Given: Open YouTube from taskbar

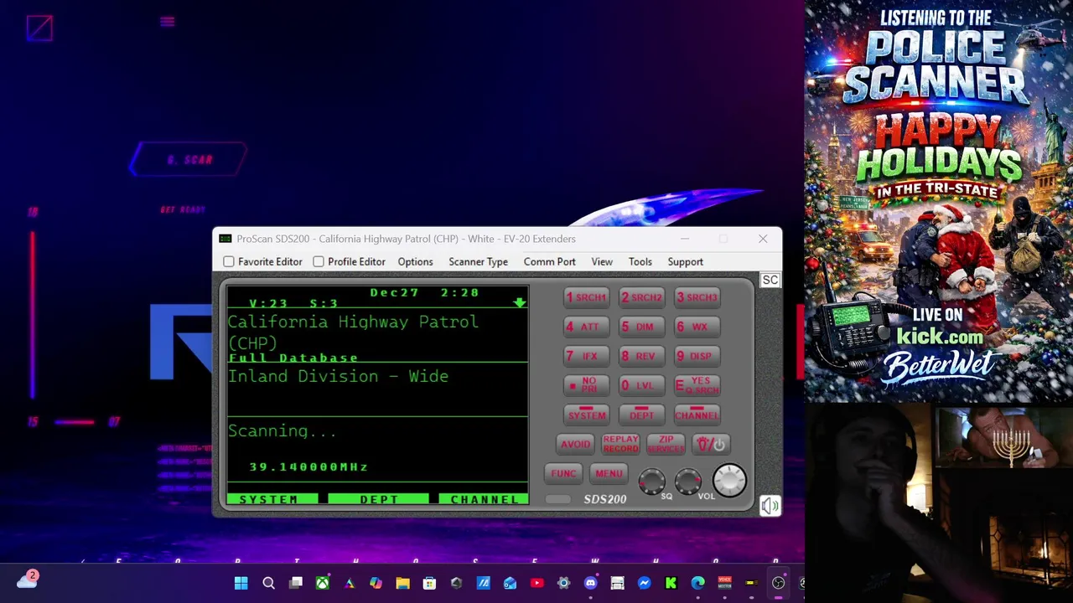Looking at the screenshot, I should point(536,583).
